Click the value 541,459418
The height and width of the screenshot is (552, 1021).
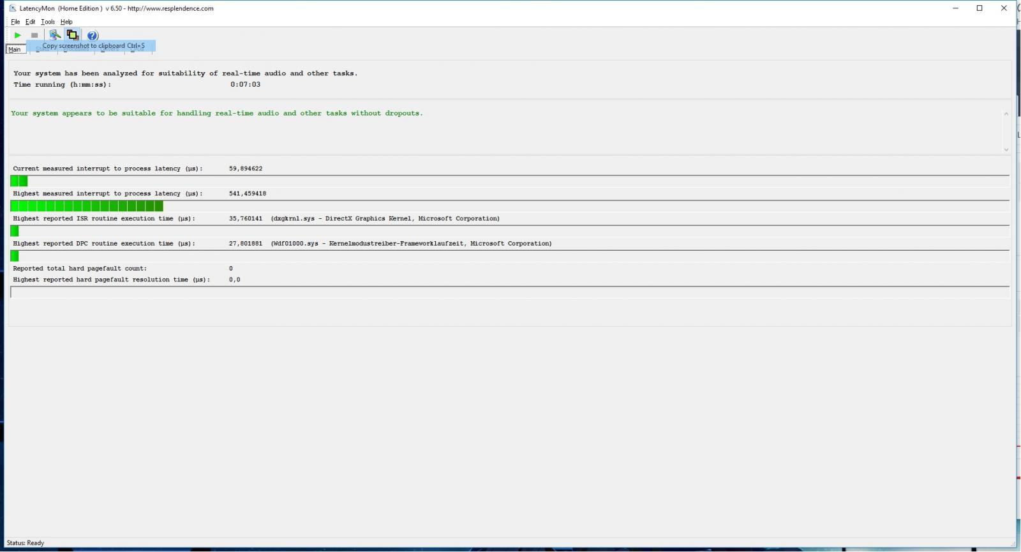coord(248,193)
